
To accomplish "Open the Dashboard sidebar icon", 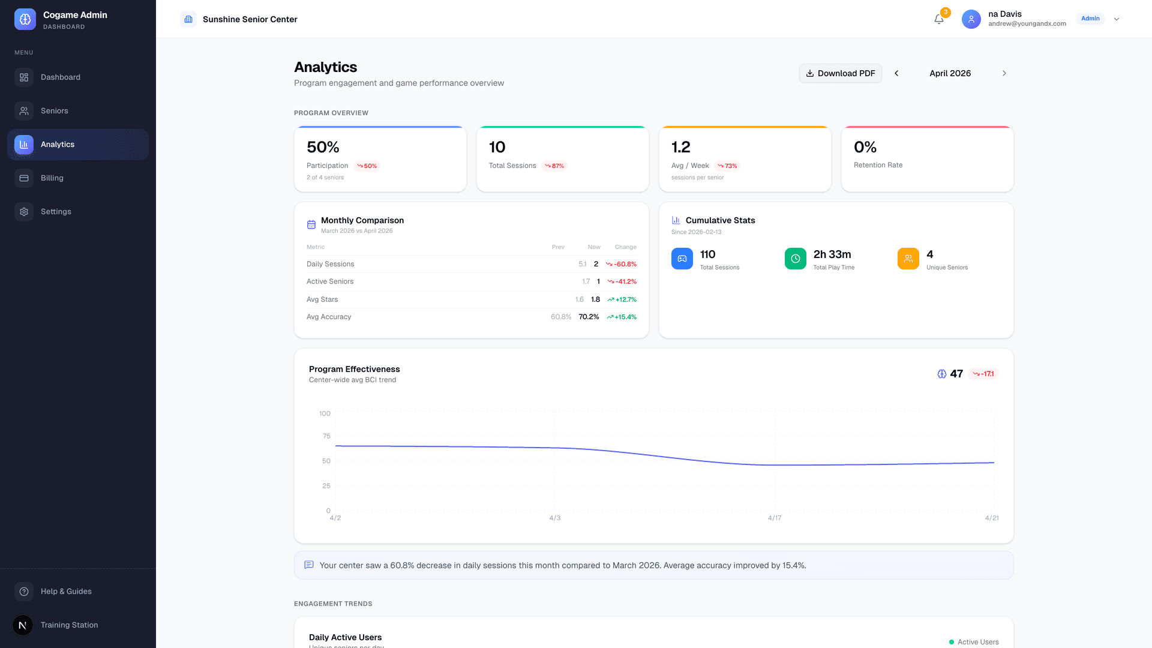I will pyautogui.click(x=24, y=77).
